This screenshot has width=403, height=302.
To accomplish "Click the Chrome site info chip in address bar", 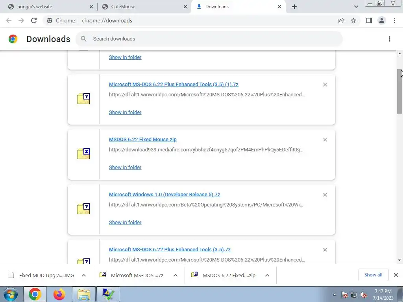I will point(61,20).
